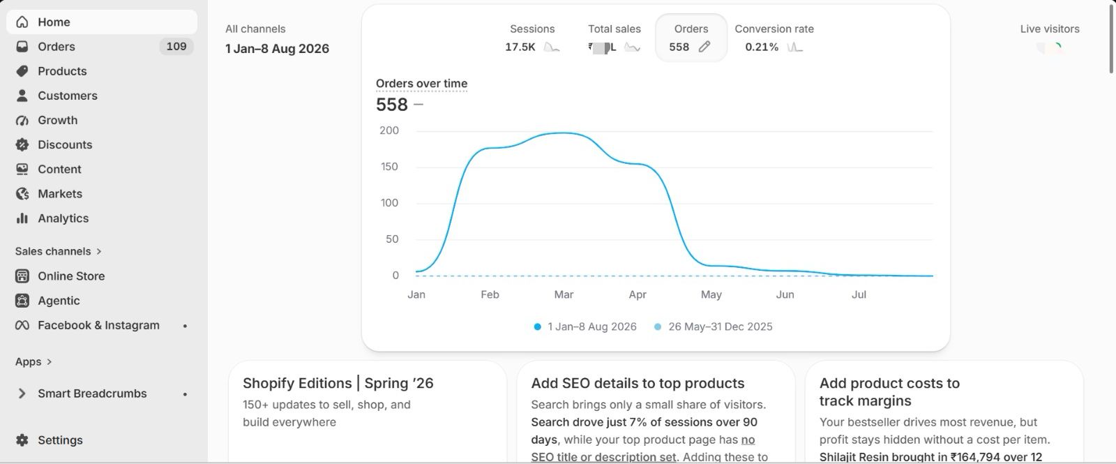Open the Shopify Editions Spring '26 card
This screenshot has width=1116, height=464.
tap(368, 412)
